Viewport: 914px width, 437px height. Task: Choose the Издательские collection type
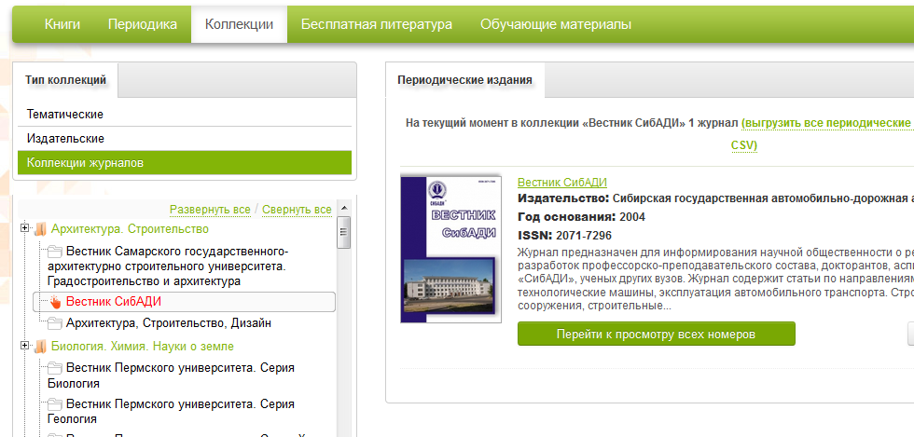(65, 139)
